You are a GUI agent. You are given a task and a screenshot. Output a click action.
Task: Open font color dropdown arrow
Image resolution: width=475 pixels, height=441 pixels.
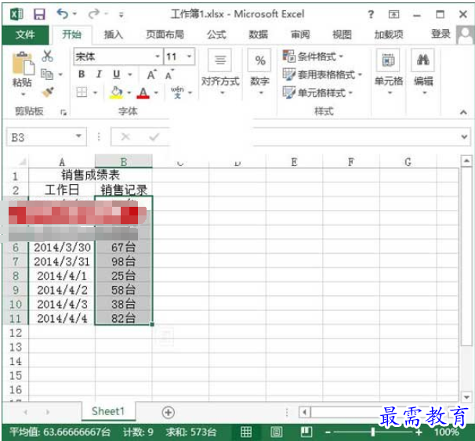(x=156, y=92)
